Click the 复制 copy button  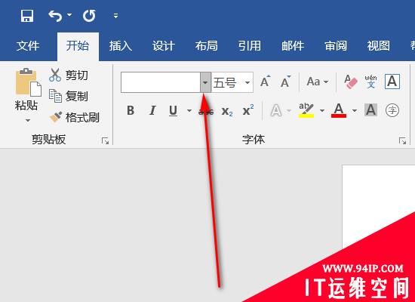[x=69, y=96]
